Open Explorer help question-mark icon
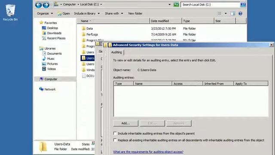275x155 pixels. (x=240, y=13)
